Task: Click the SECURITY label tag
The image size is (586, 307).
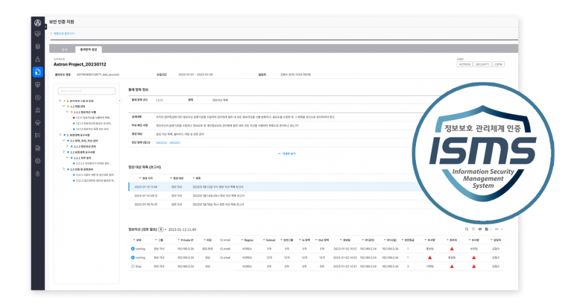Action: point(482,64)
